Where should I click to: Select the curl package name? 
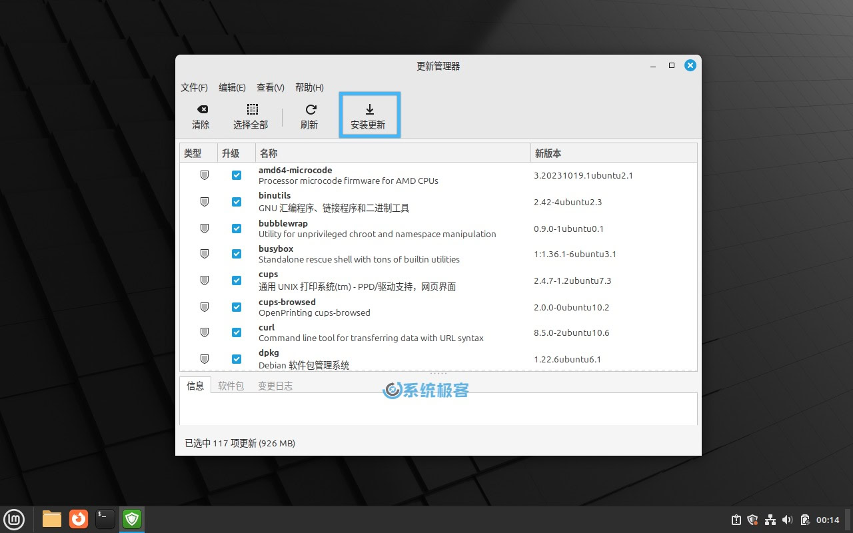click(267, 328)
